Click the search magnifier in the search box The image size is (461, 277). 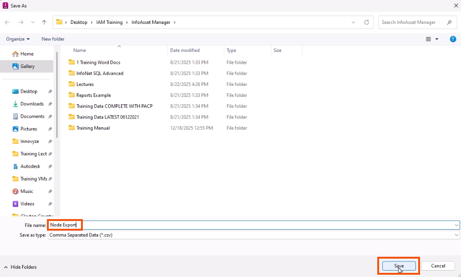(x=449, y=22)
